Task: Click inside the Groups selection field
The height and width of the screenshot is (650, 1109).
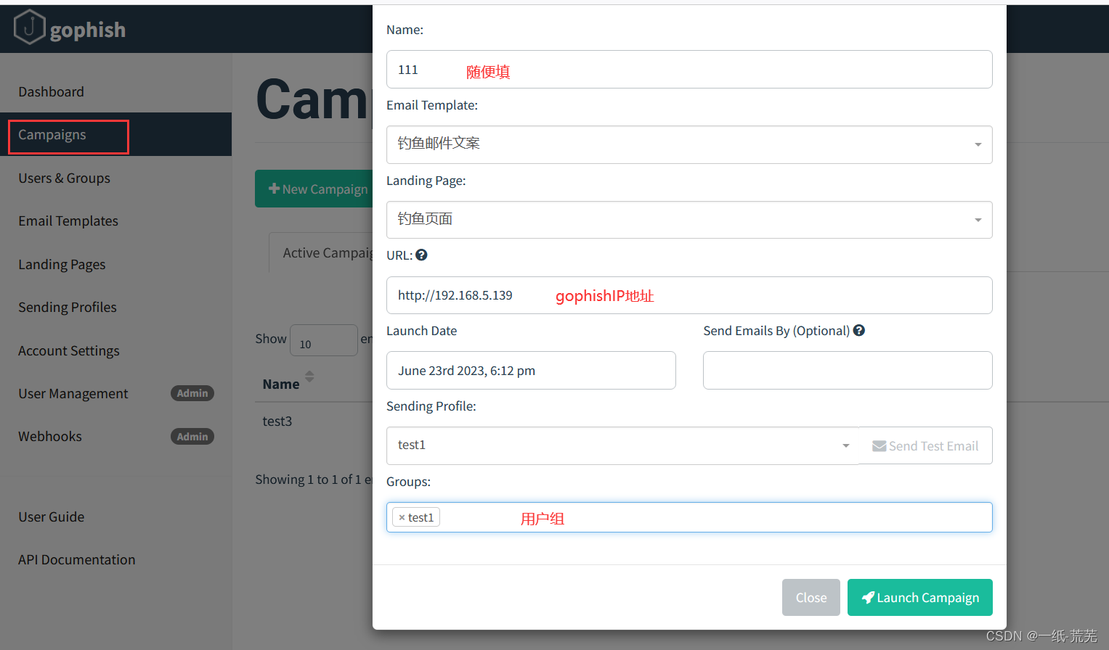Action: click(689, 517)
